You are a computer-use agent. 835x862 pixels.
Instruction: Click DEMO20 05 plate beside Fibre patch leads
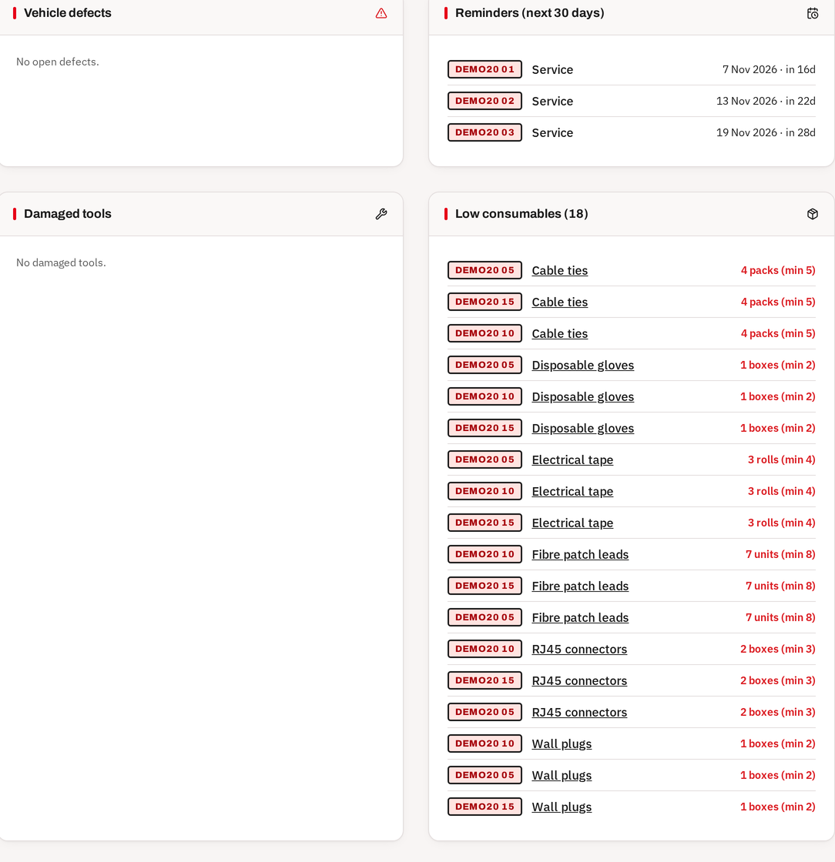pos(485,617)
